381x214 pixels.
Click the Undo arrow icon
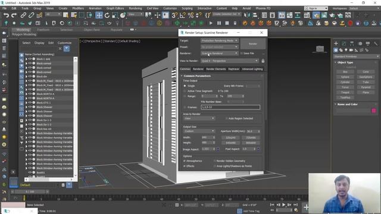pos(6,15)
